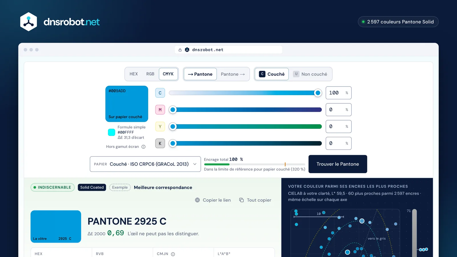This screenshot has width=457, height=257.
Task: Click the globe icon for Copier le lien
Action: tap(197, 200)
